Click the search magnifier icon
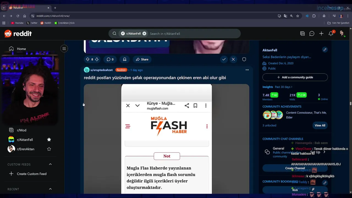Image resolution: width=352 pixels, height=198 pixels. [x=114, y=34]
